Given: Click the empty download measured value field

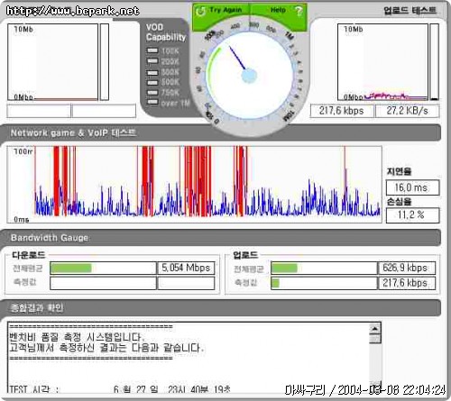Looking at the screenshot, I should tap(186, 283).
